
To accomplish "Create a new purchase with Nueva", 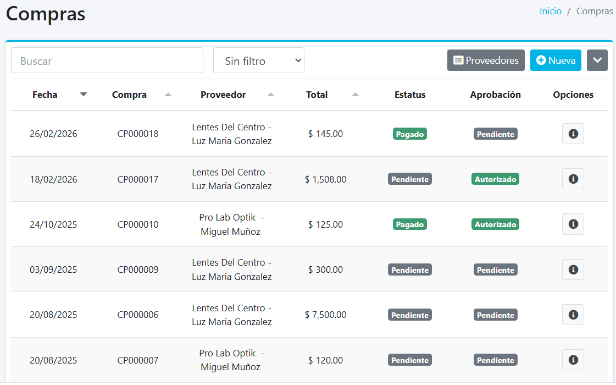I will click(556, 61).
